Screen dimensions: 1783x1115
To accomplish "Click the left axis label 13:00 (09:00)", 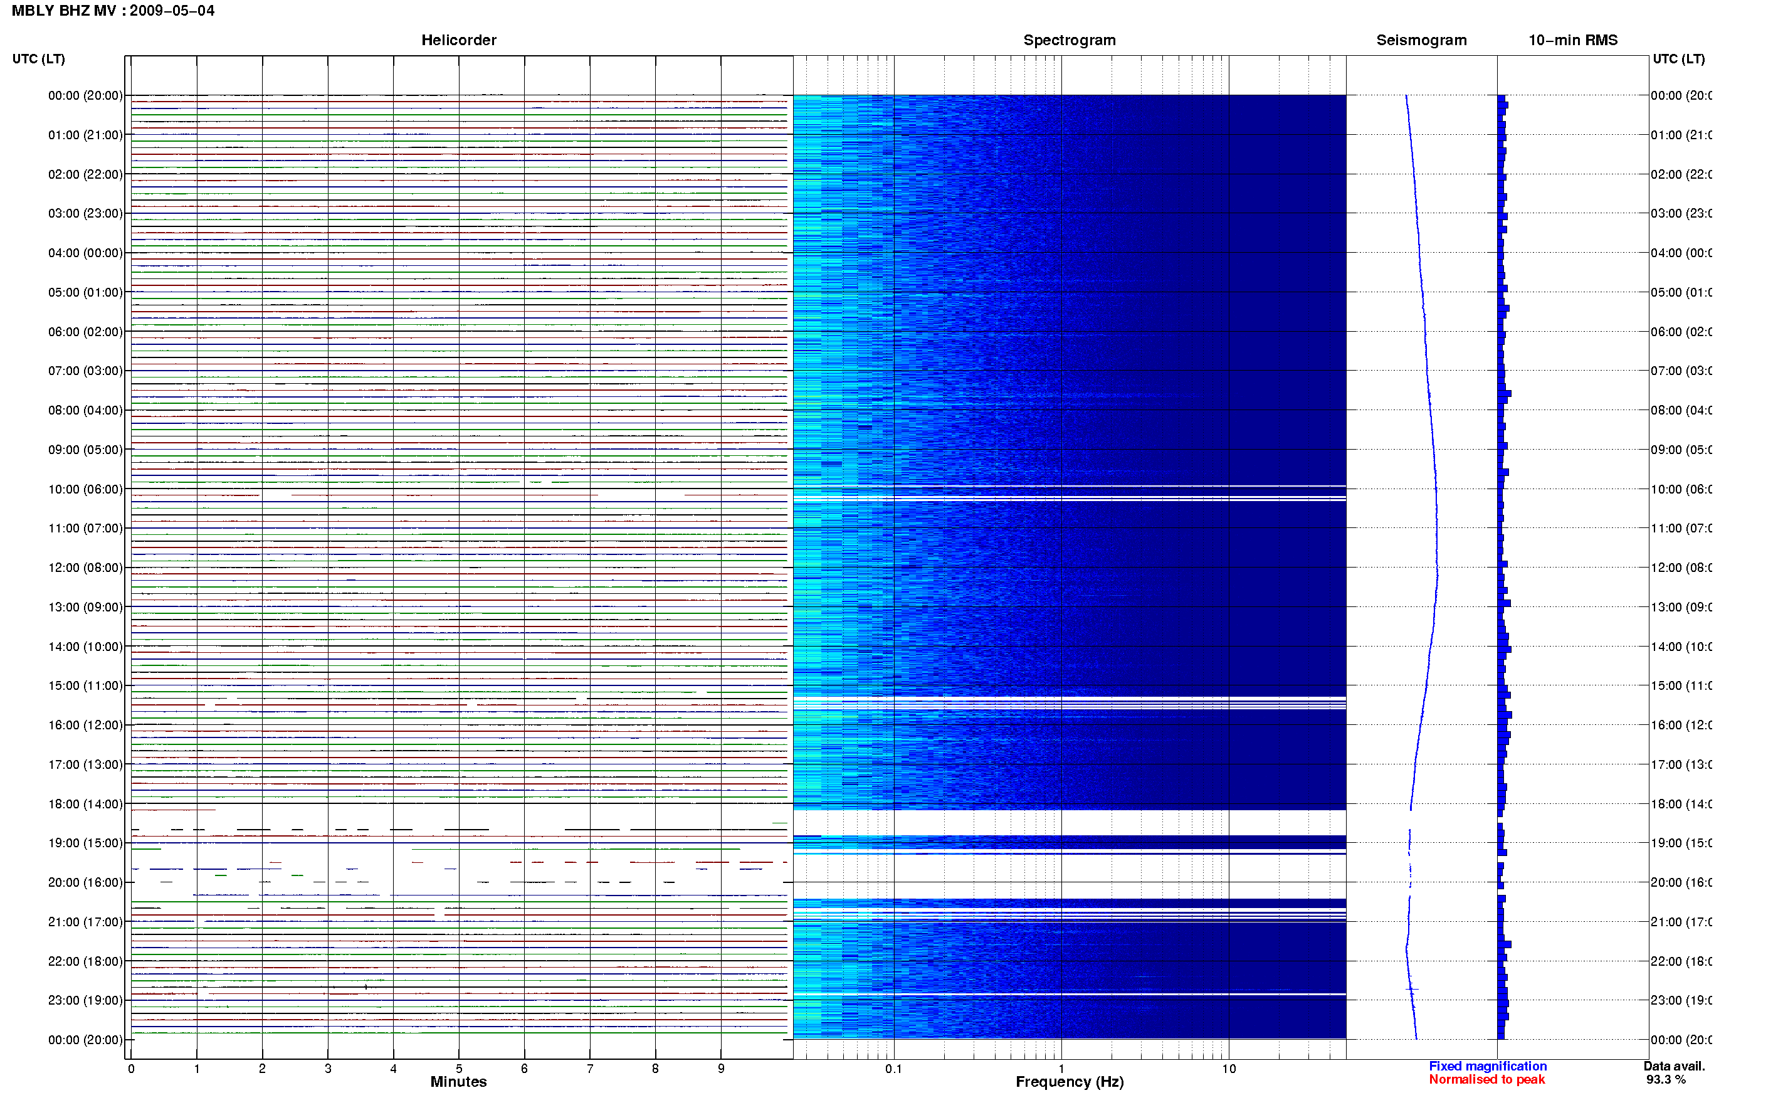I will [x=85, y=608].
